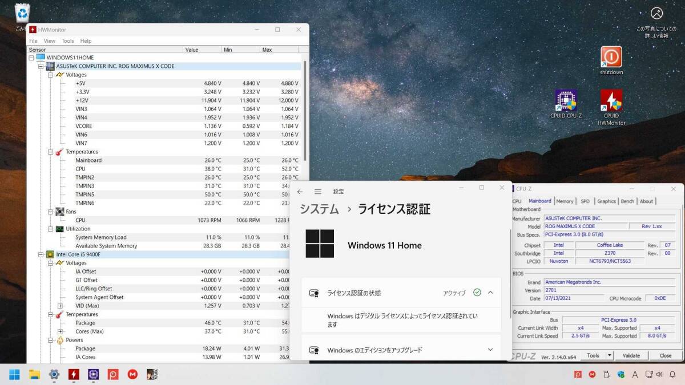Click the computer icon beside WINDOWS11HOME
This screenshot has width=685, height=385.
(x=41, y=58)
